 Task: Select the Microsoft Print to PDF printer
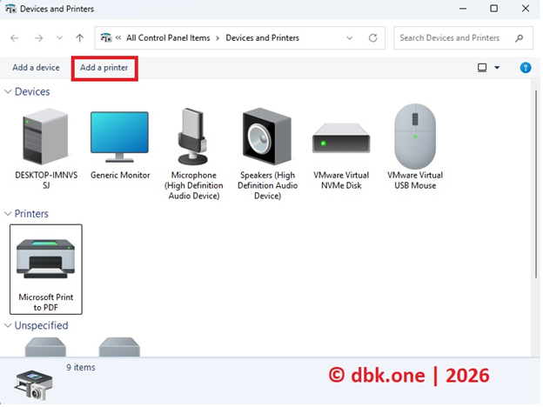(46, 268)
